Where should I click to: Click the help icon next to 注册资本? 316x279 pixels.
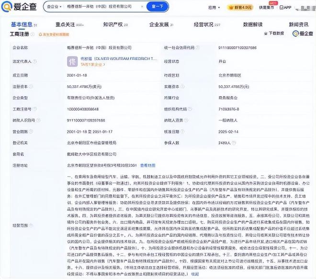coord(31,87)
